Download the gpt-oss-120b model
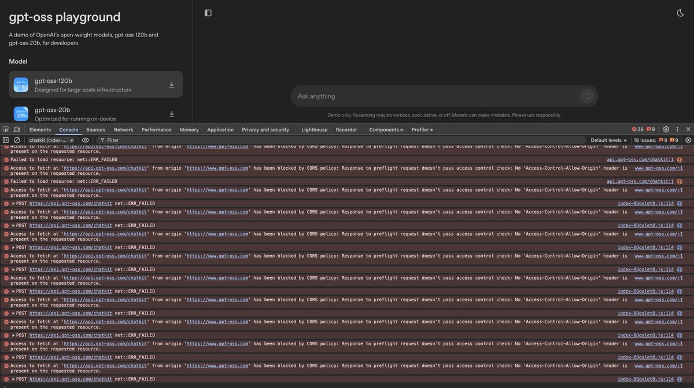Viewport: 694px width, 388px height. (172, 85)
